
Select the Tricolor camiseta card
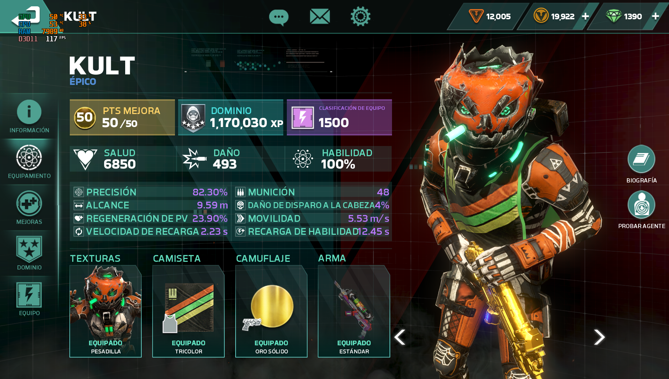pos(188,311)
